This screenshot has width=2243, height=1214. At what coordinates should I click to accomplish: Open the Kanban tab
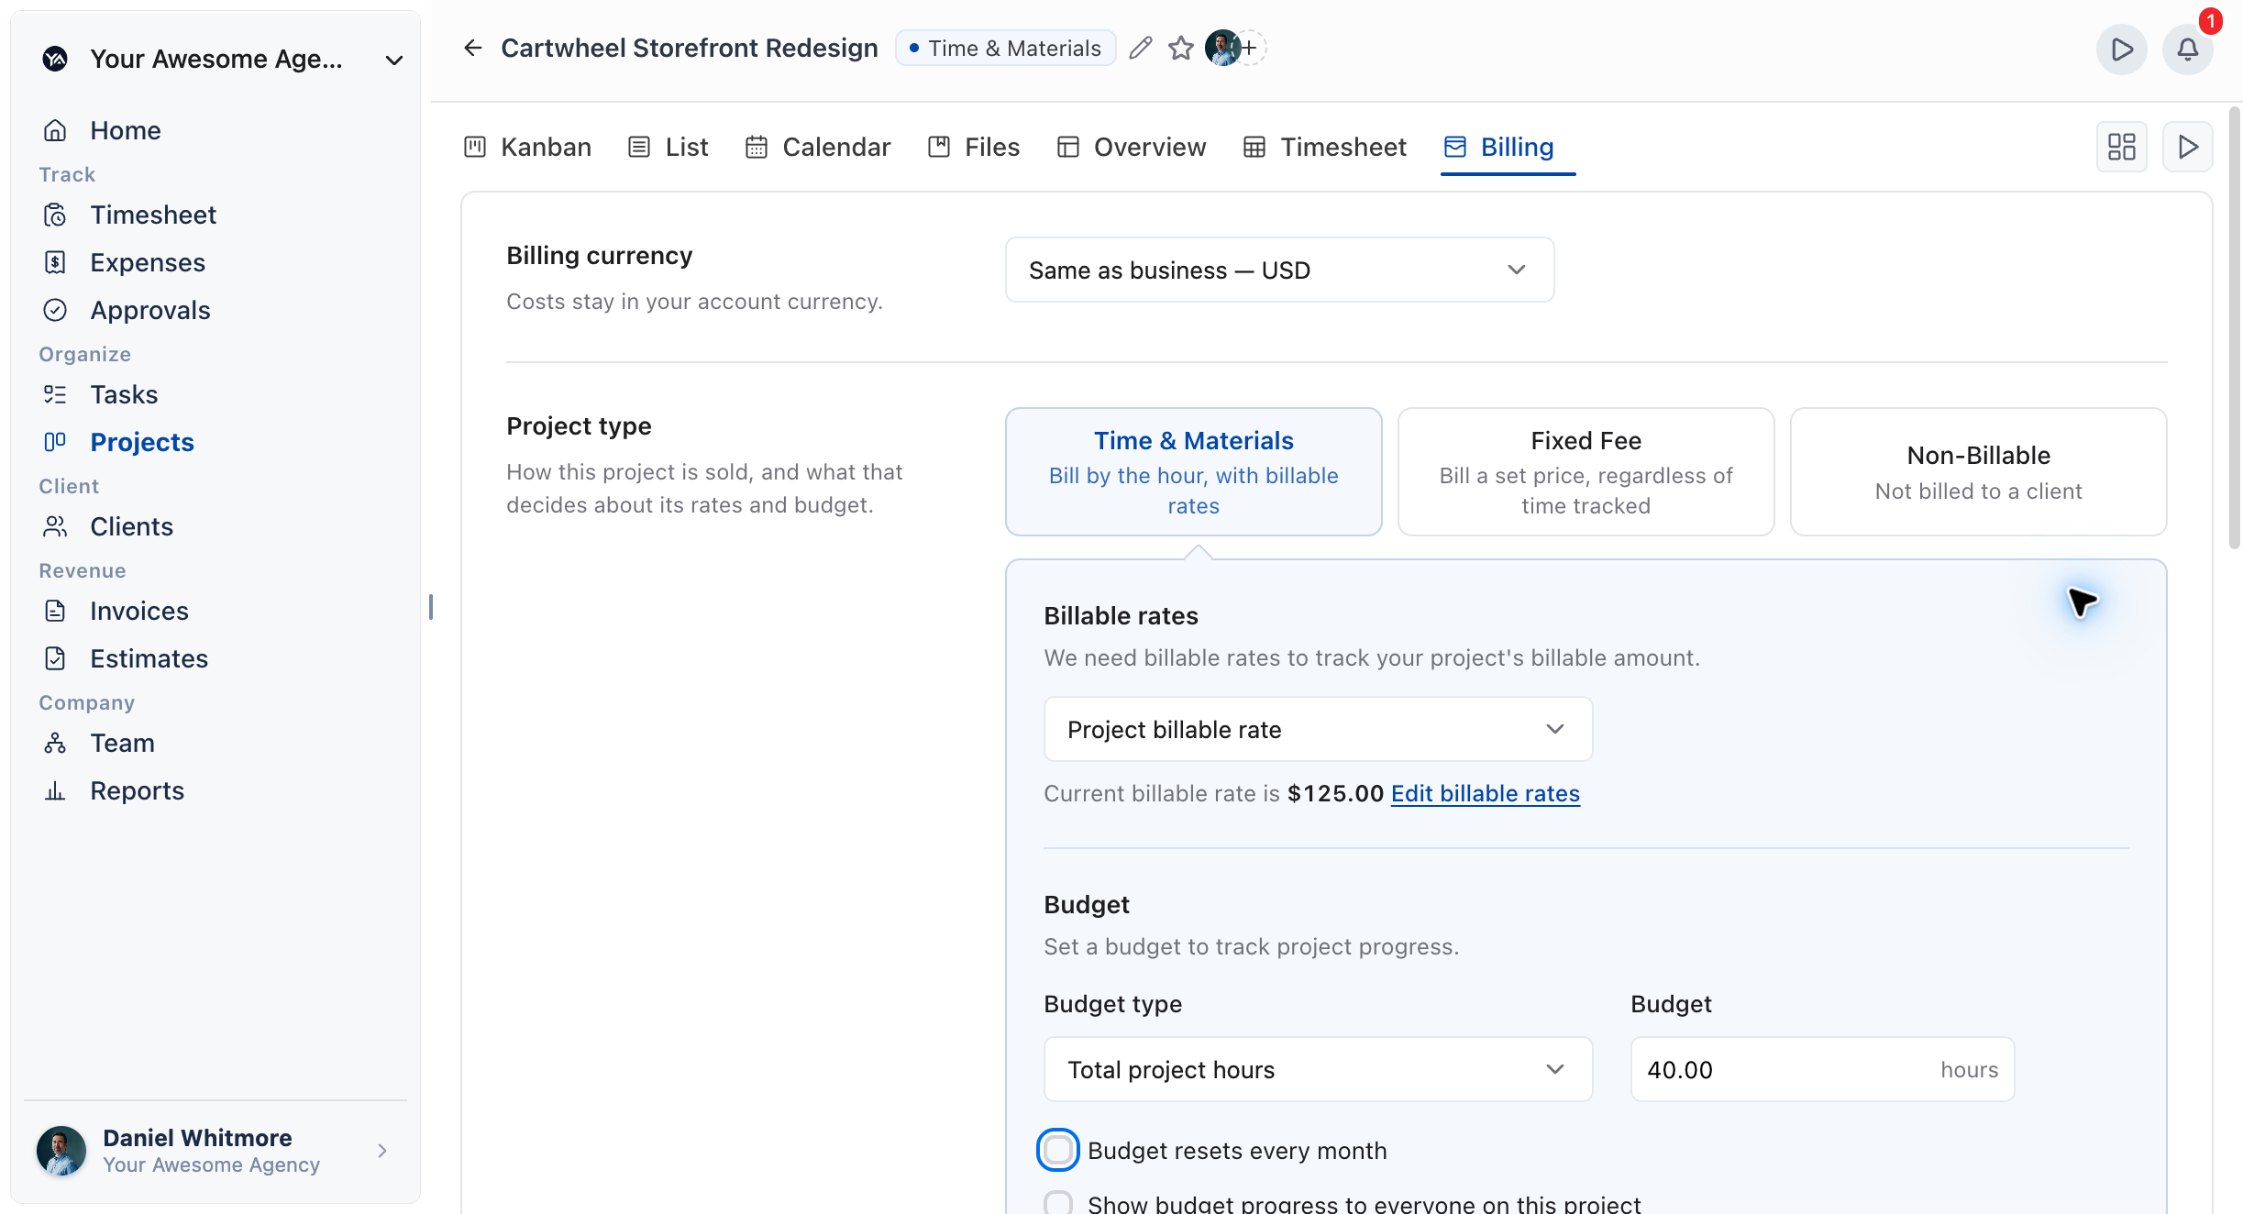527,147
